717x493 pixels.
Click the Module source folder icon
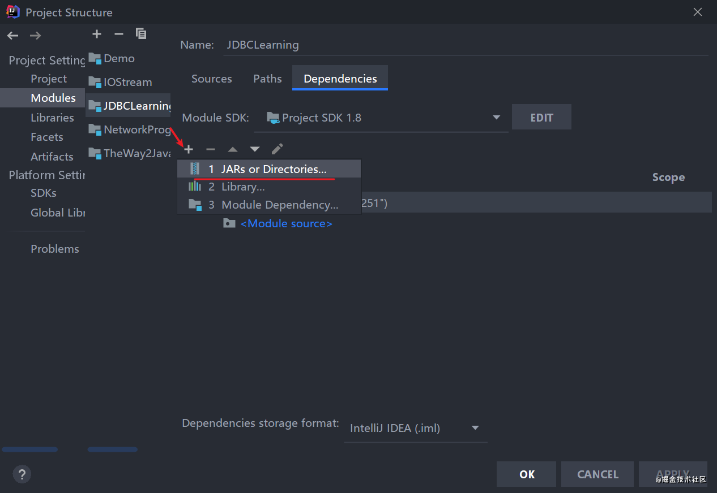click(x=229, y=223)
